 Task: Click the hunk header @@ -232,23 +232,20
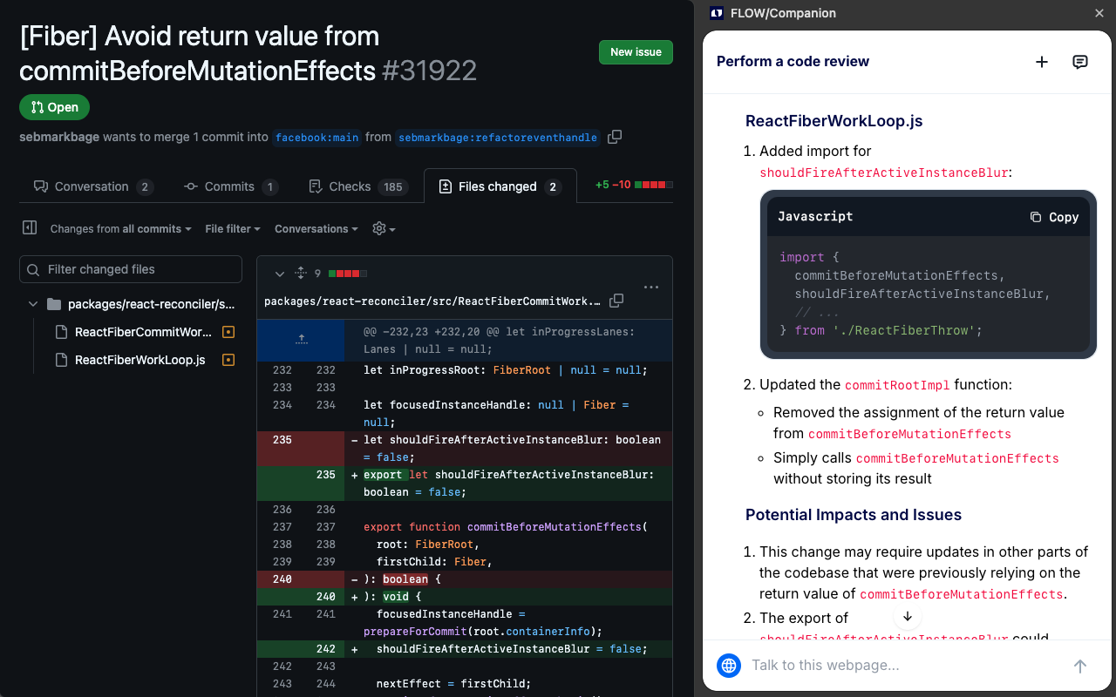(x=499, y=340)
